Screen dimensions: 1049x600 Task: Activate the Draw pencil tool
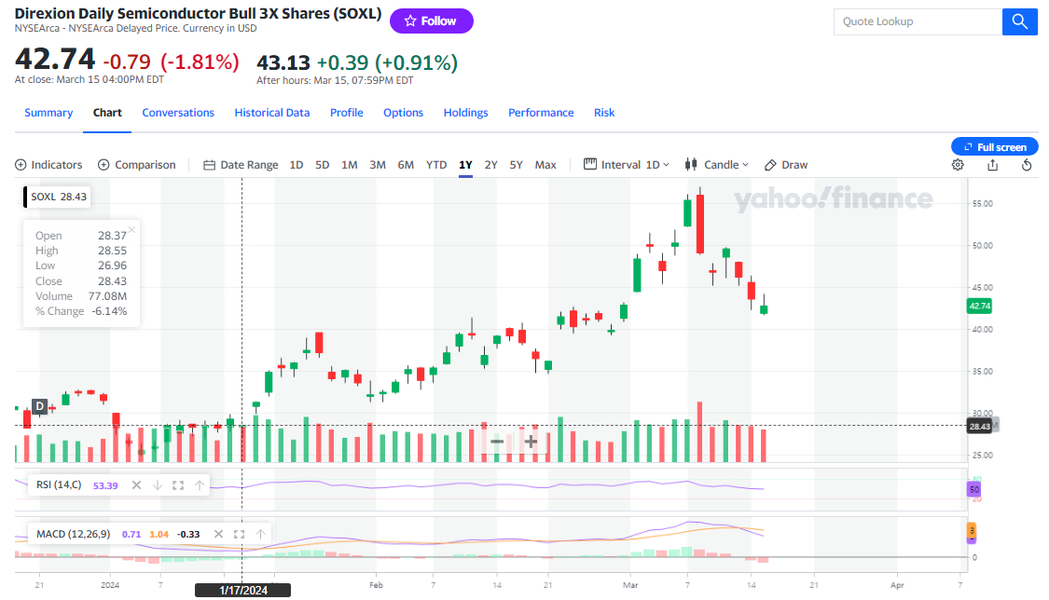click(786, 165)
